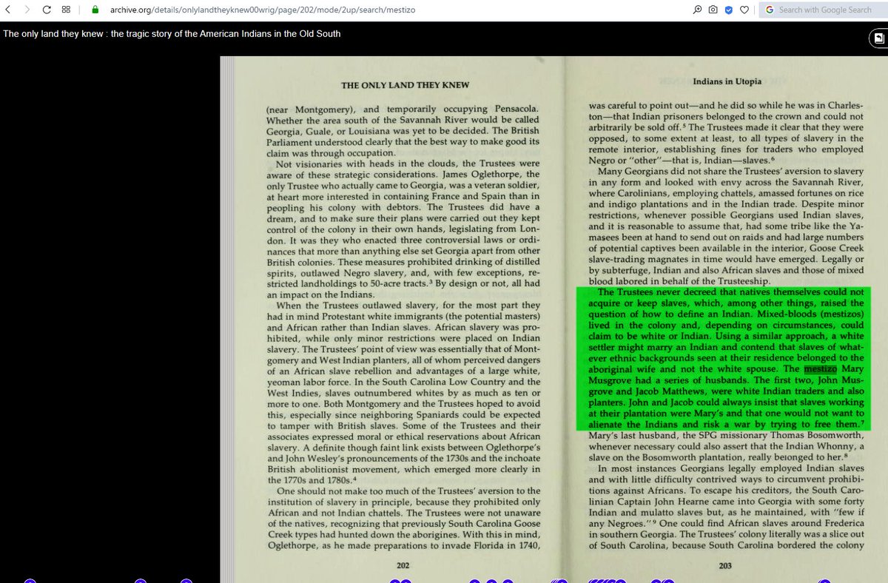Go forward in browser history
The width and height of the screenshot is (888, 583).
click(27, 10)
